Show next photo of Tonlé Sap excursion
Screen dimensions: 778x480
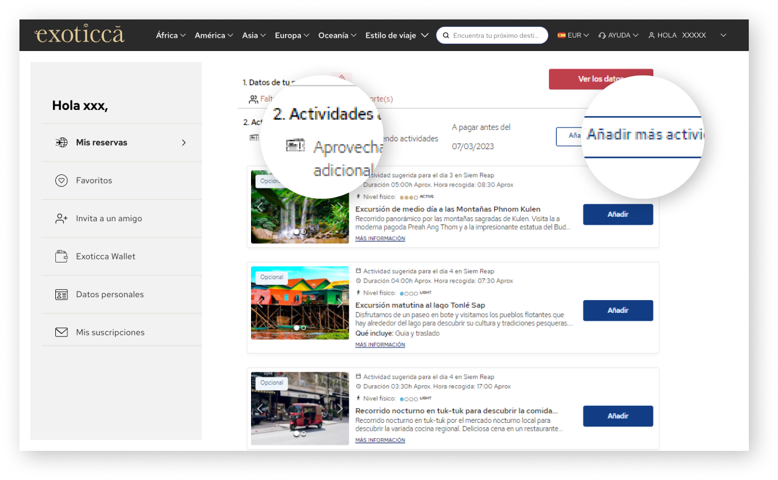[x=340, y=303]
